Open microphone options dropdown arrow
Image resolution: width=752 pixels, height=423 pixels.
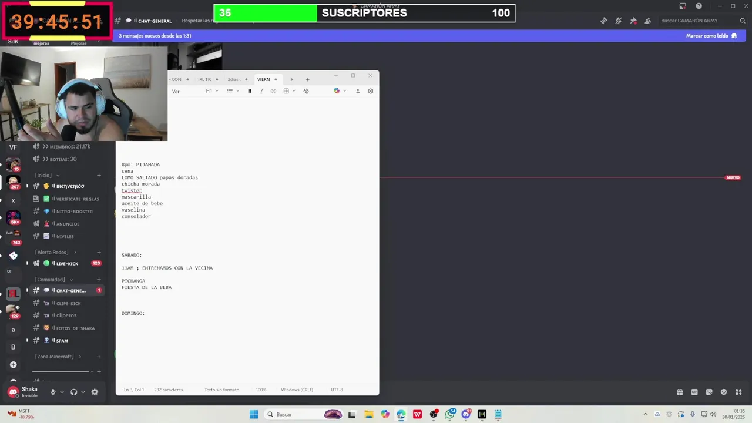click(x=62, y=392)
